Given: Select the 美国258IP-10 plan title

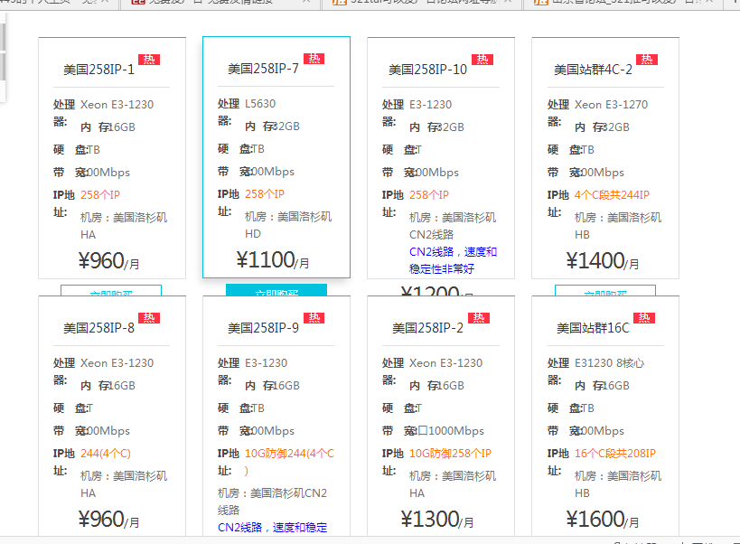Looking at the screenshot, I should coord(427,70).
